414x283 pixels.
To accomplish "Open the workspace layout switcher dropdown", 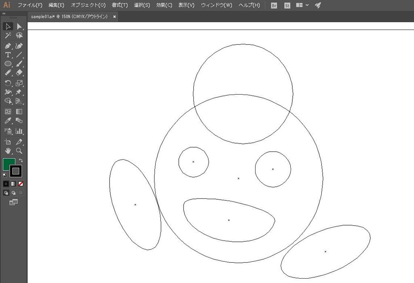I will click(302, 5).
